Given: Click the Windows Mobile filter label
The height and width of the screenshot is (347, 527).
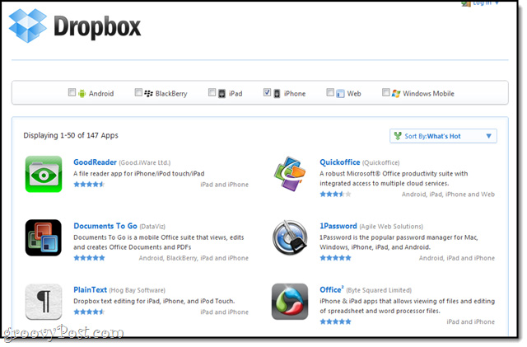Looking at the screenshot, I should [428, 94].
